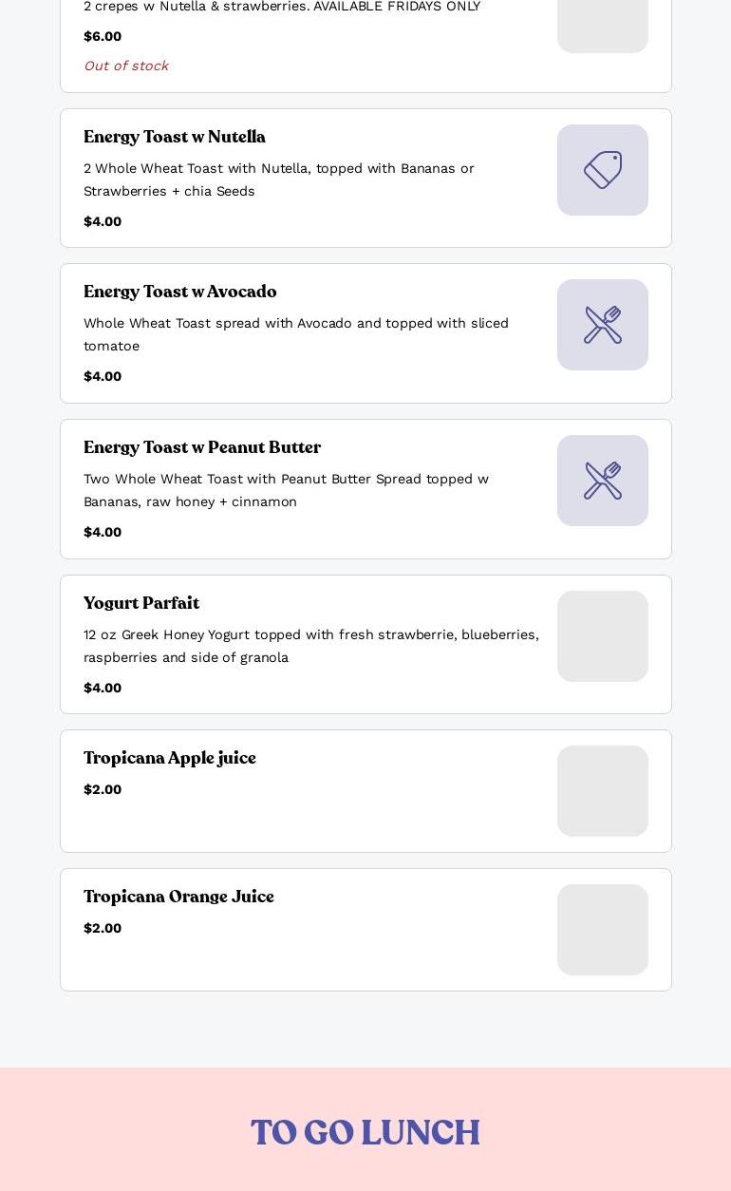Open the Energy Toast w Nutella item

(175, 138)
